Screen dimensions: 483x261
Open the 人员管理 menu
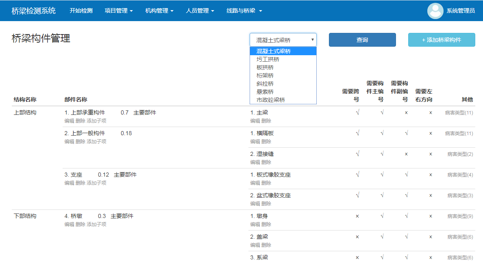pos(200,11)
